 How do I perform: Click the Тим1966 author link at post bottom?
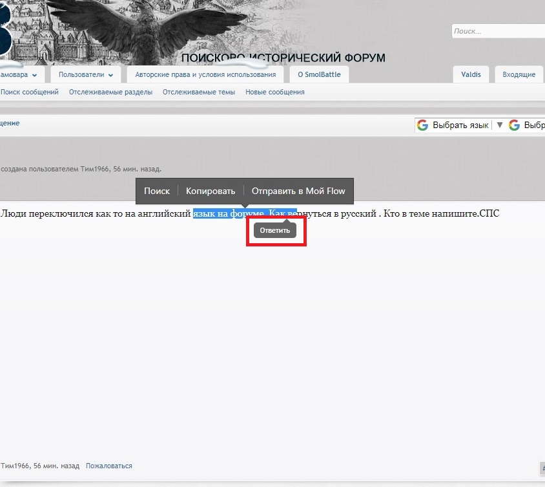pos(15,466)
